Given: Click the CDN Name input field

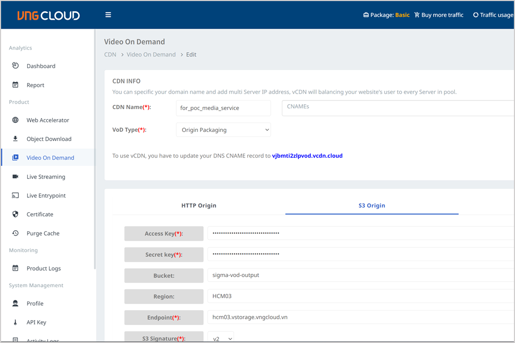Looking at the screenshot, I should pos(223,108).
